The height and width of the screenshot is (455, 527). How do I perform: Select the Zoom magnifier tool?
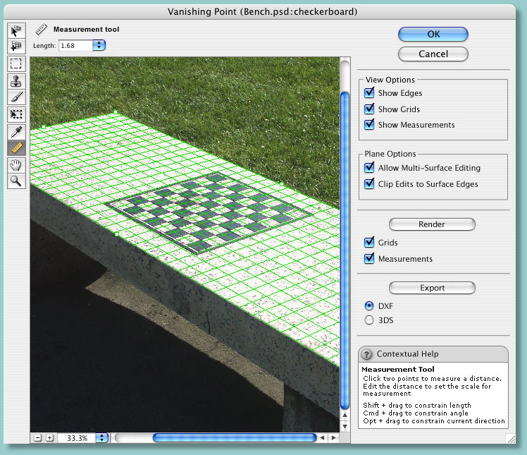point(16,181)
